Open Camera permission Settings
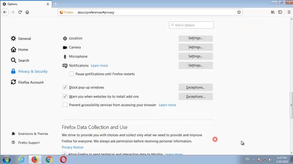Screen dimensions: 293x164 [195, 47]
